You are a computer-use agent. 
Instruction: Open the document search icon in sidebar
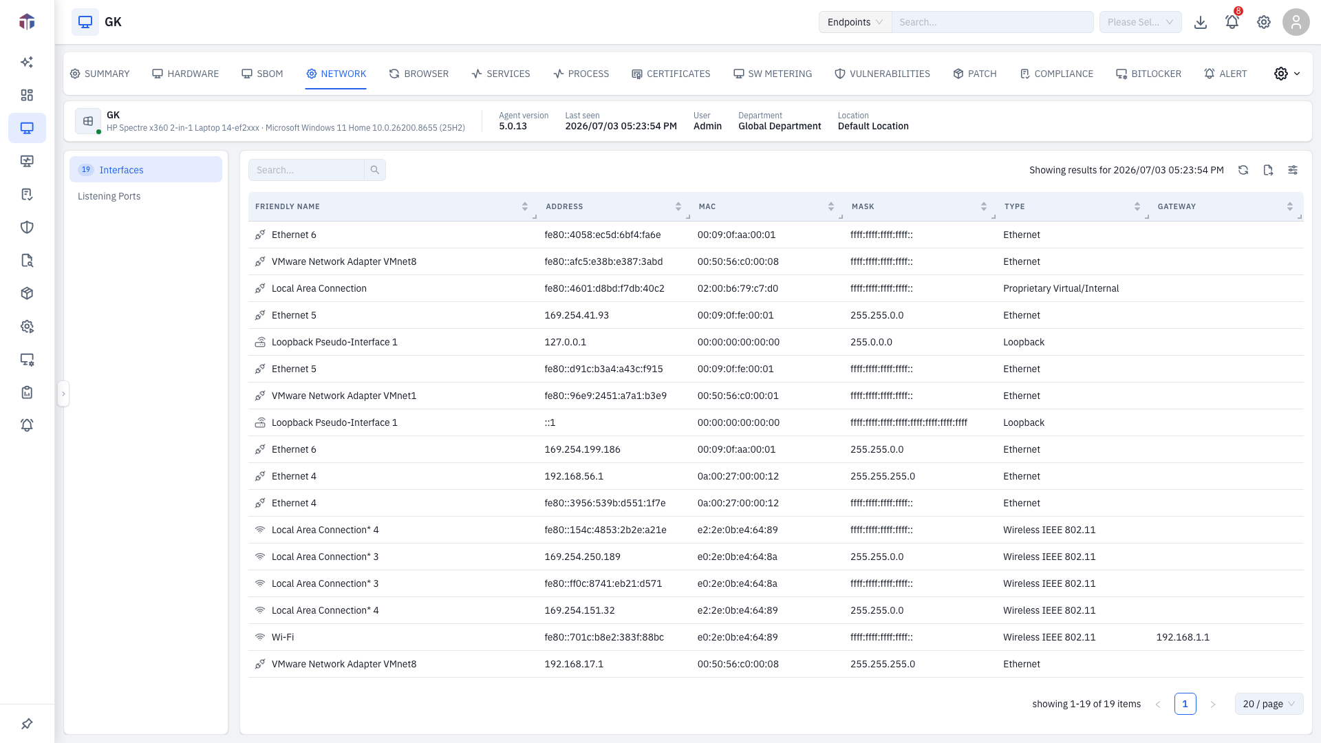[27, 260]
